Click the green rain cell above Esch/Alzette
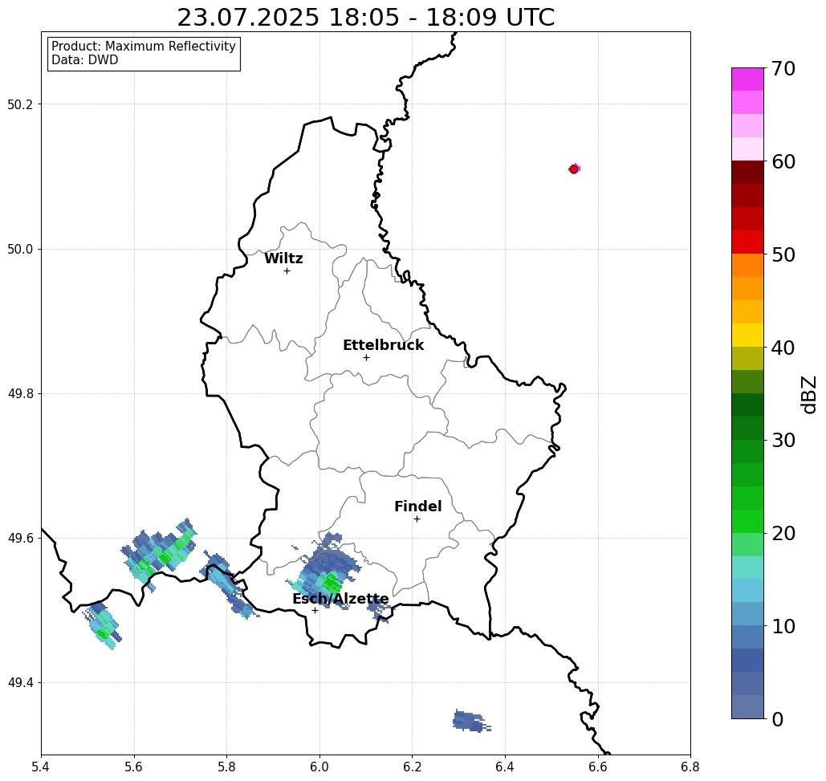This screenshot has height=781, width=826. 332,583
